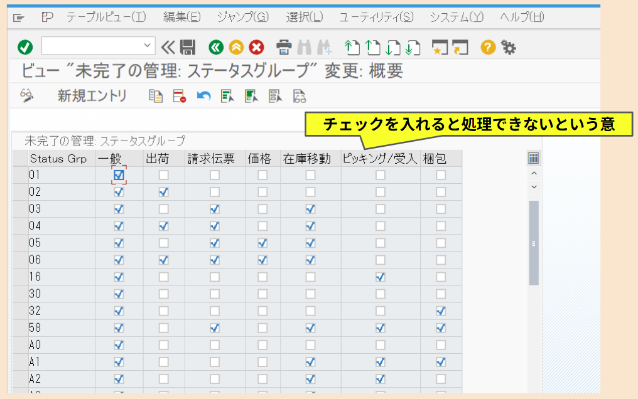Click the system menu icon at far left

[19, 18]
